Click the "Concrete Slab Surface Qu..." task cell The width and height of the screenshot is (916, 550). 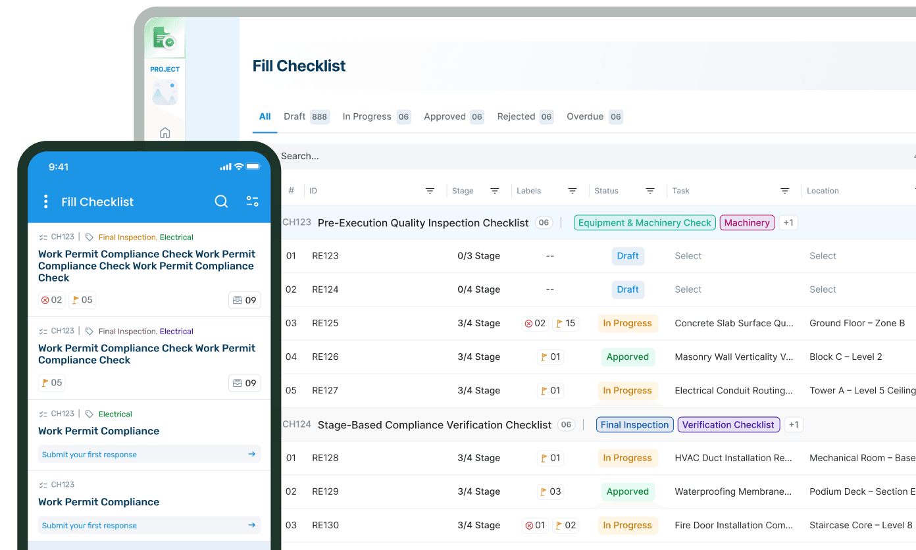[734, 323]
